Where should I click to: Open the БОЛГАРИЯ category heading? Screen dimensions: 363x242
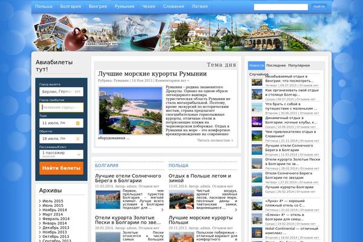(x=106, y=166)
